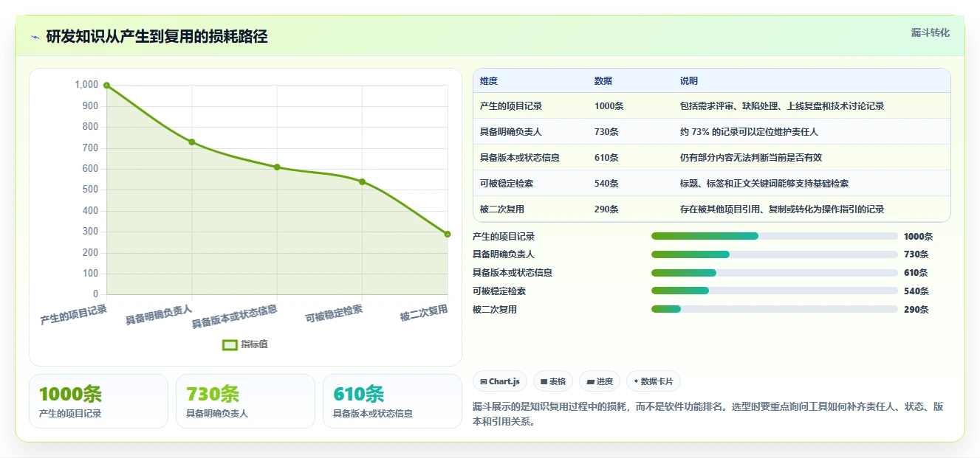
Task: Click the legend color box for 指标值
Action: [230, 344]
